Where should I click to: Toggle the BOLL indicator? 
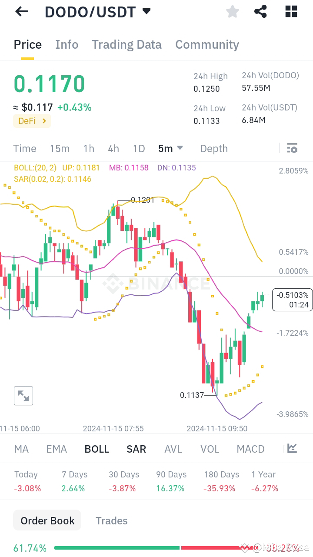[97, 449]
